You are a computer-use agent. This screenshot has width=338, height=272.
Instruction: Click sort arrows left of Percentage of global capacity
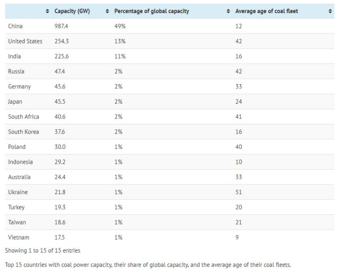107,11
